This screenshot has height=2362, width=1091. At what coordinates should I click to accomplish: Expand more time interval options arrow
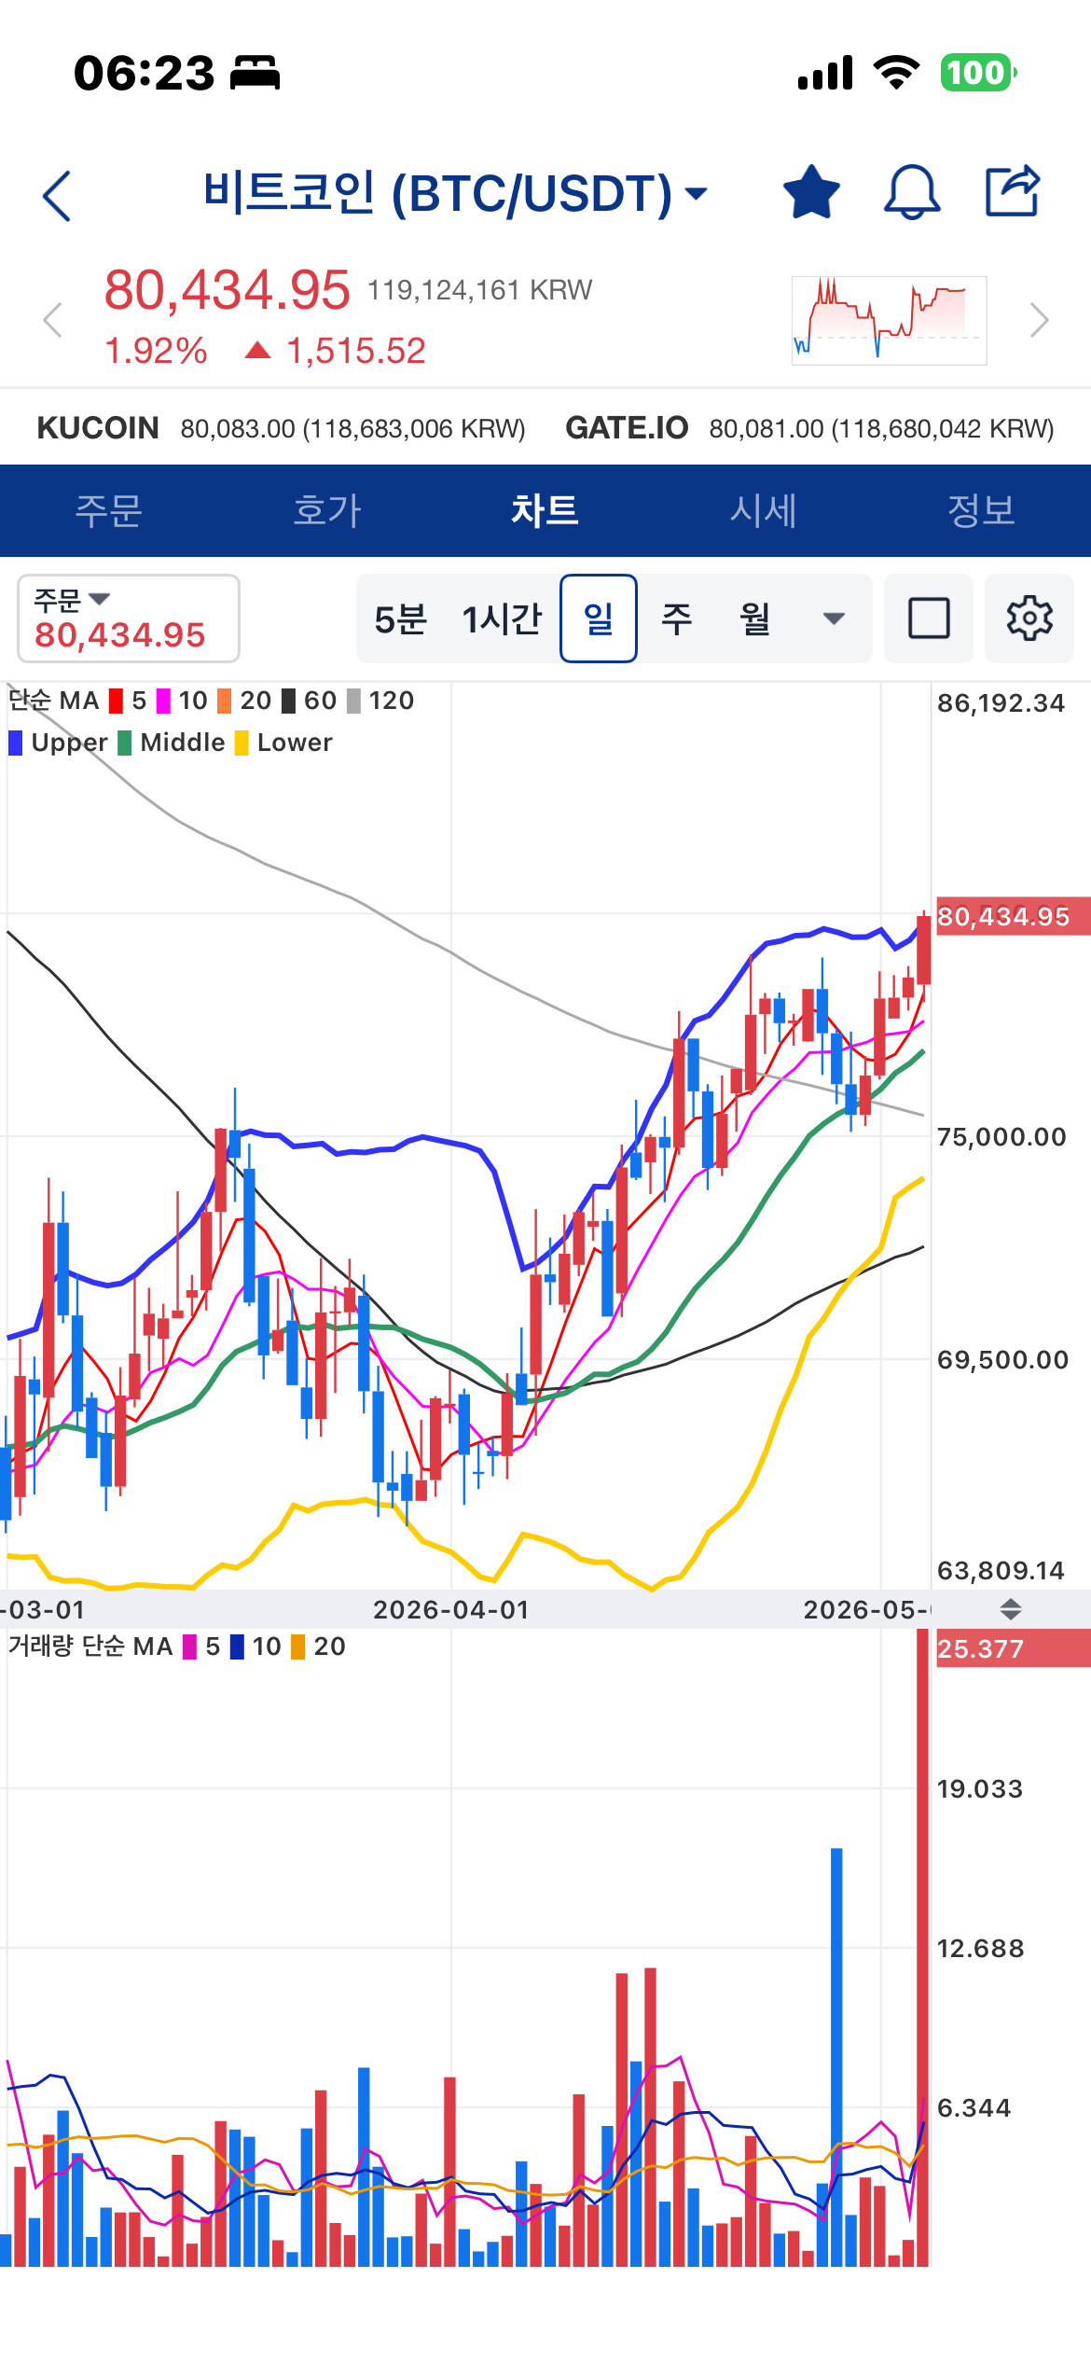[835, 618]
